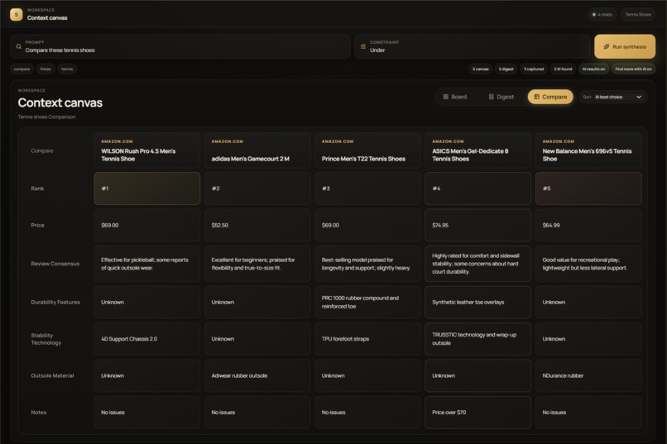
Task: Click the 5 canvas chip
Action: [481, 69]
